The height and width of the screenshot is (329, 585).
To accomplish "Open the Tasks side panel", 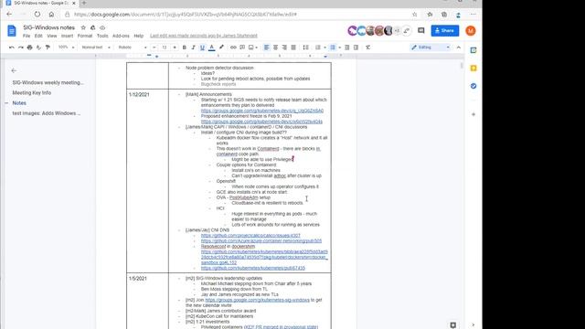I will (473, 86).
